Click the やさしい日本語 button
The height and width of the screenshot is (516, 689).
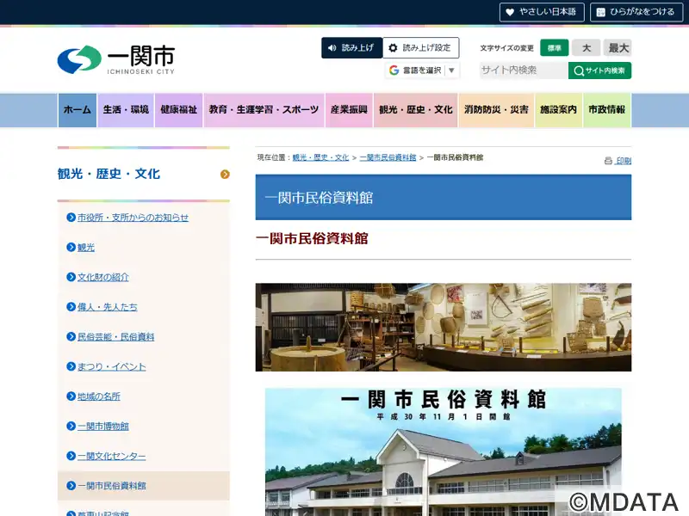542,12
